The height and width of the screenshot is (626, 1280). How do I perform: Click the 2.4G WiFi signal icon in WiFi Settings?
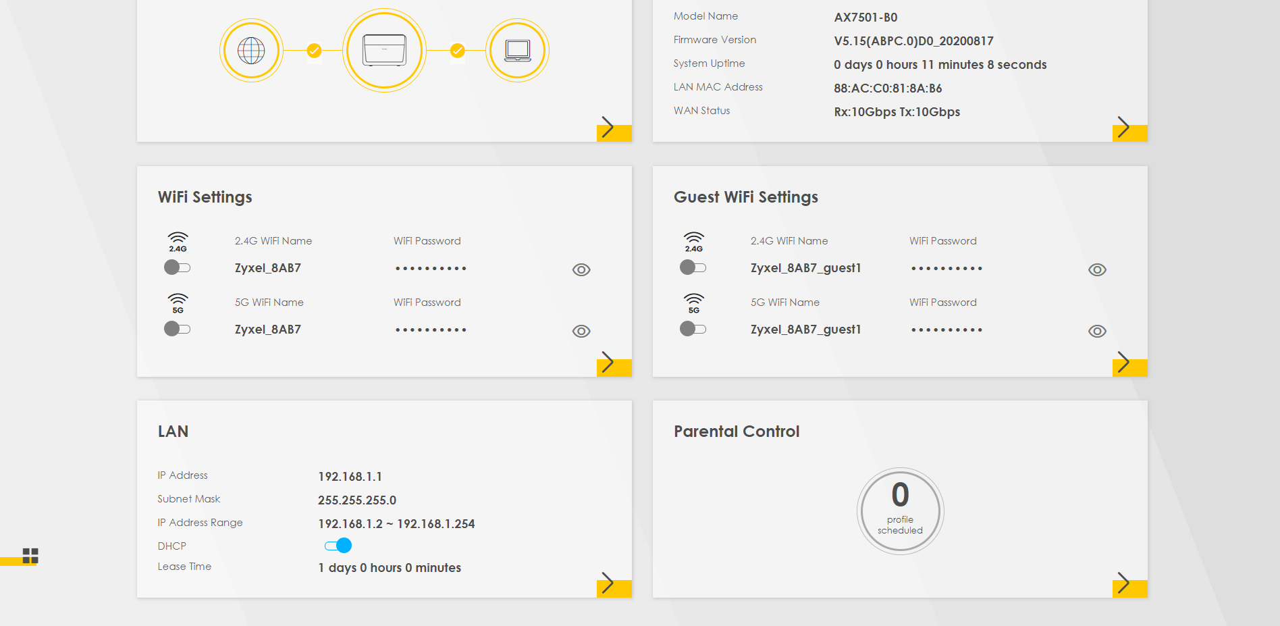tap(178, 241)
